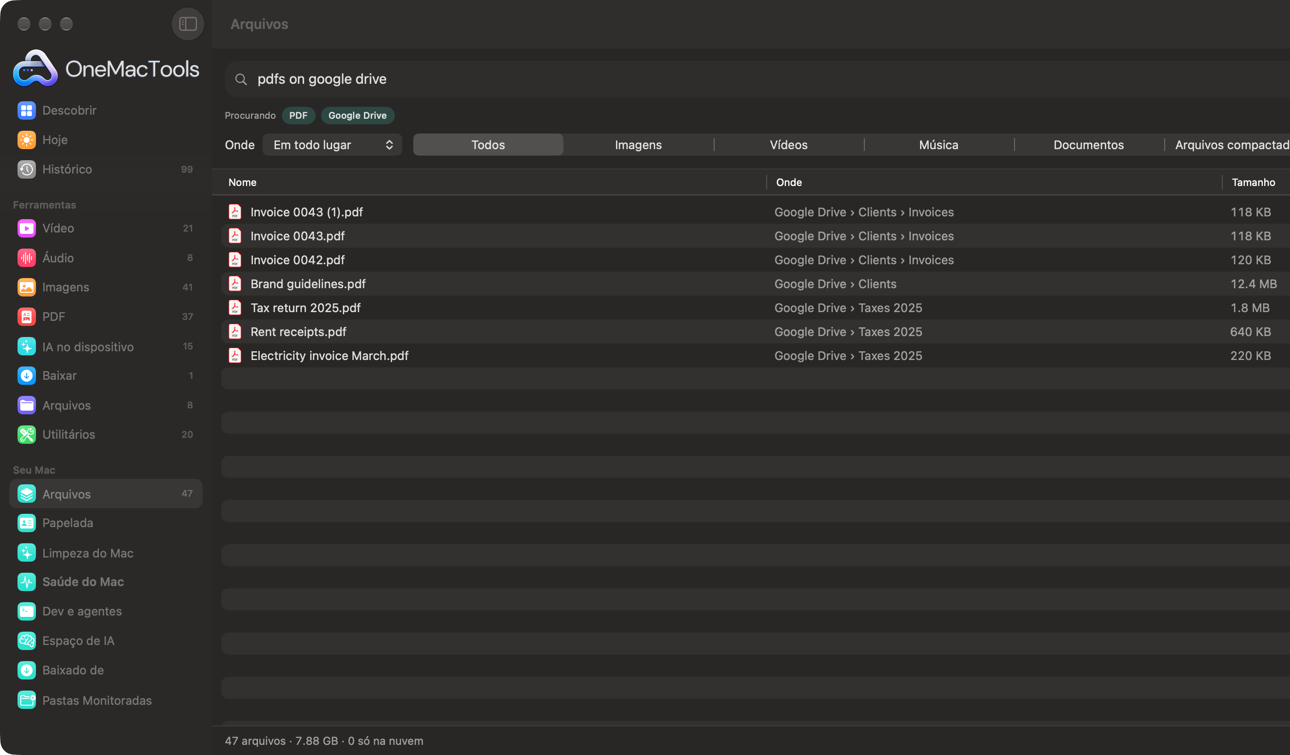
Task: Open the Utilitários tools icon
Action: pyautogui.click(x=27, y=434)
